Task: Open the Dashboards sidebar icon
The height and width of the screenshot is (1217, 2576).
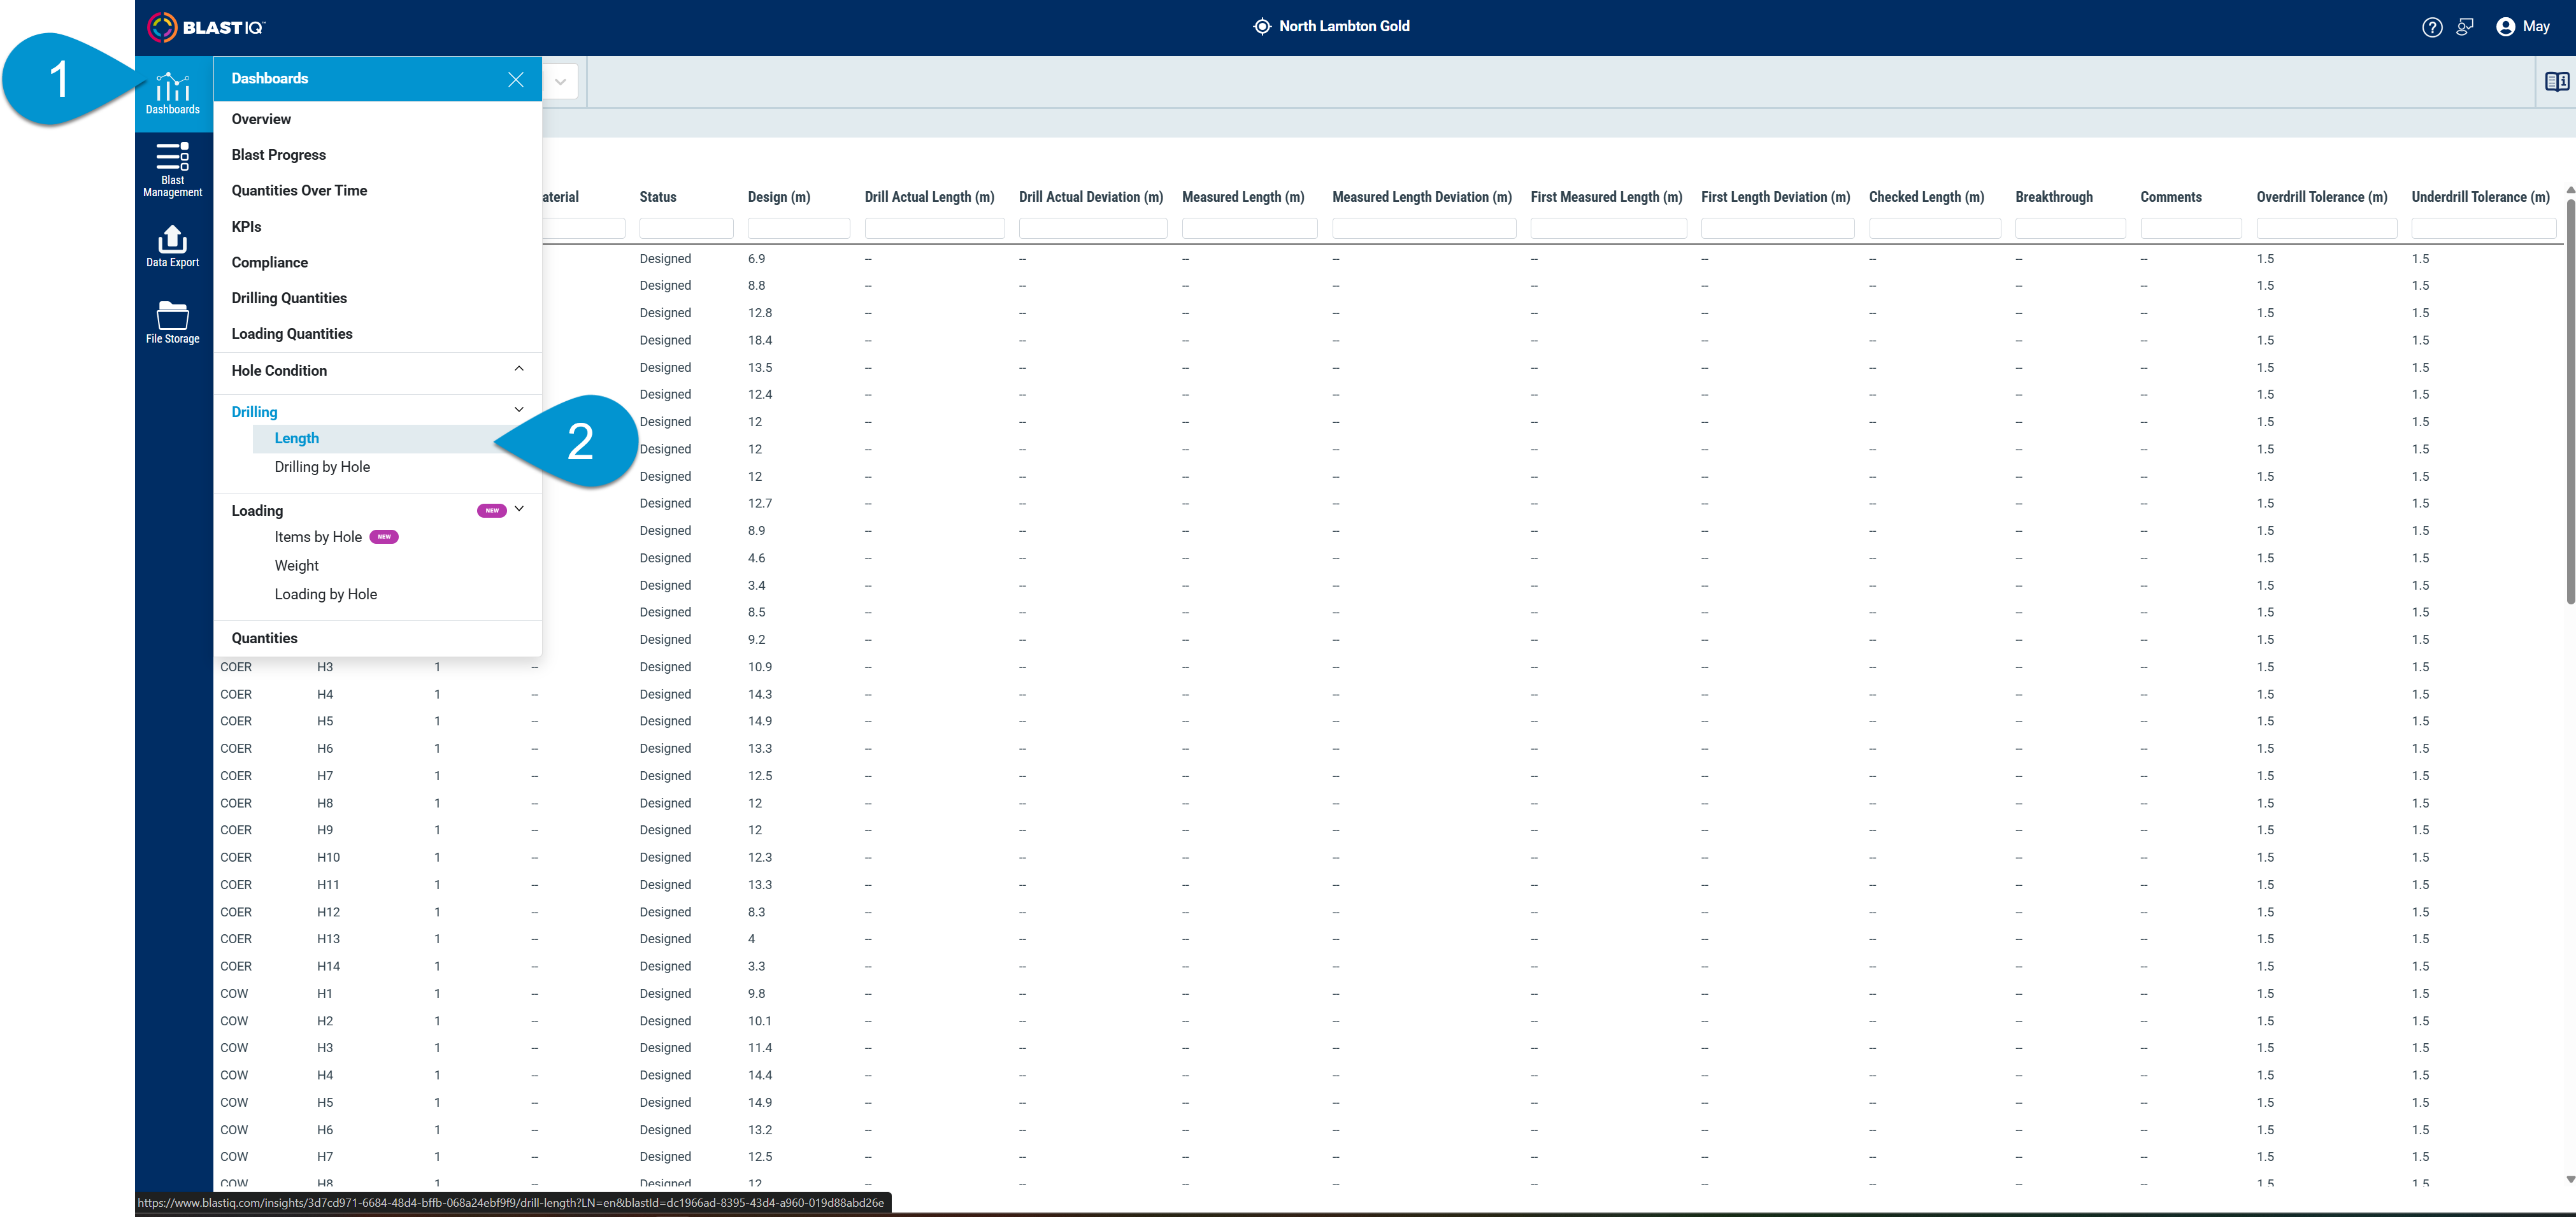Action: coord(173,94)
